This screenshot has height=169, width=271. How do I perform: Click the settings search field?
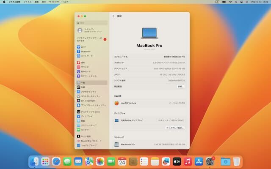point(92,23)
